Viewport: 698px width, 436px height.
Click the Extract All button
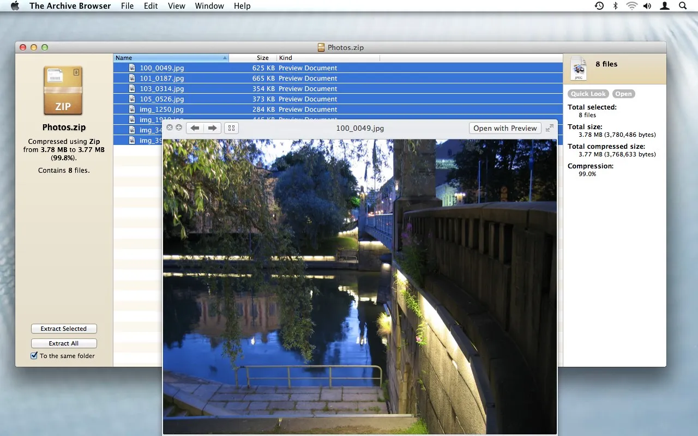click(64, 343)
